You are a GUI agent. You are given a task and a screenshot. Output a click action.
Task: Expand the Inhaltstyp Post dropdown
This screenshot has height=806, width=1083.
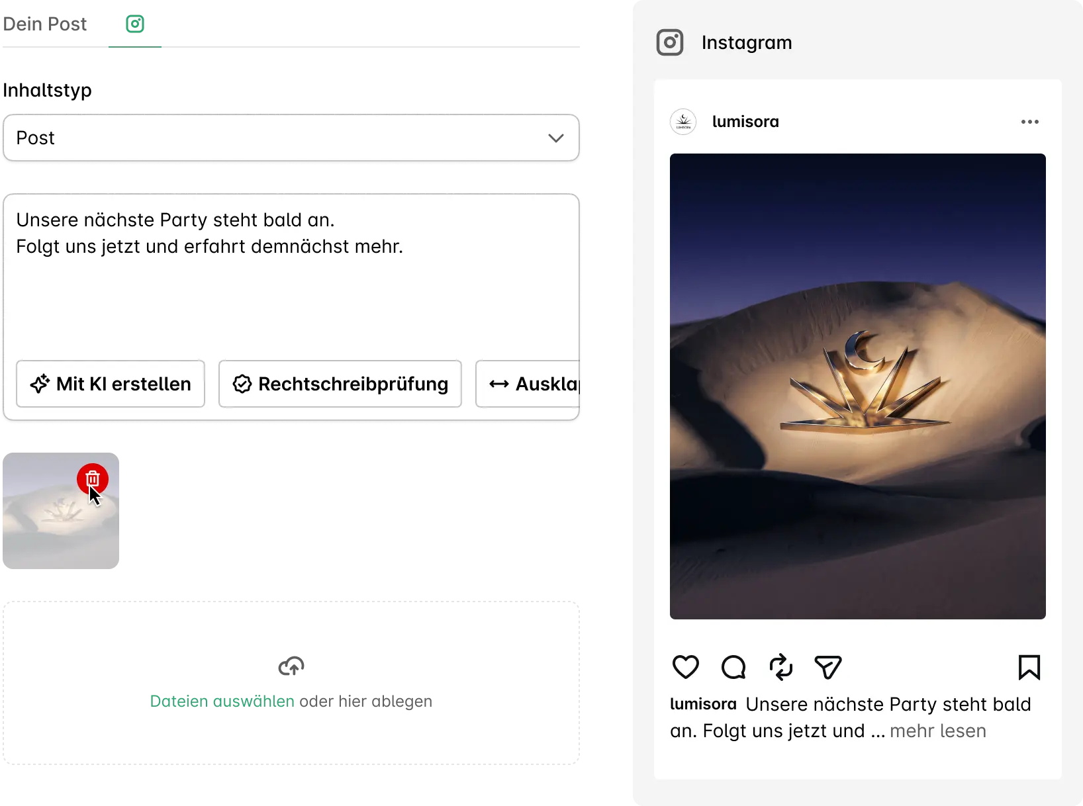pyautogui.click(x=291, y=138)
